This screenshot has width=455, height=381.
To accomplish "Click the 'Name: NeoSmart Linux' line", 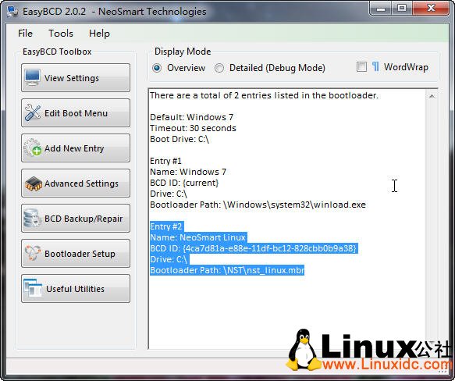I will point(198,237).
